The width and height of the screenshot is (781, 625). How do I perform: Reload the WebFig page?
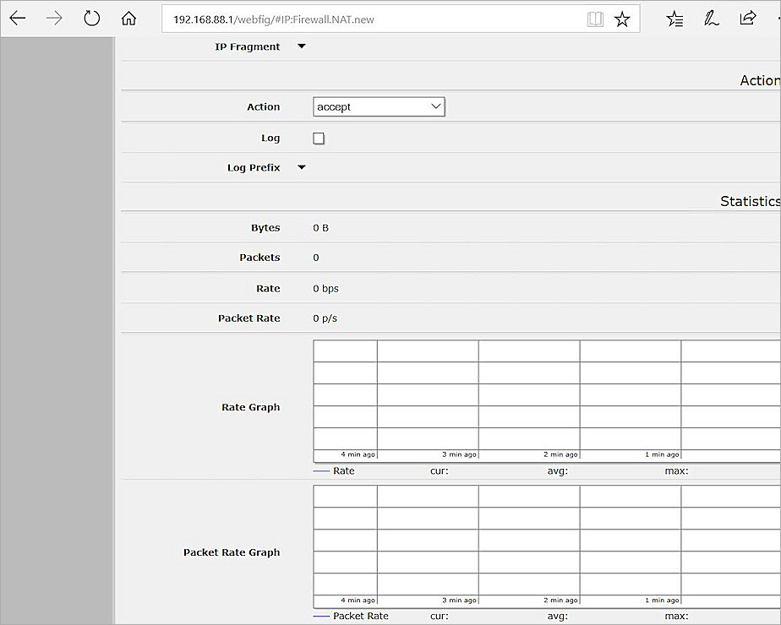coord(91,18)
